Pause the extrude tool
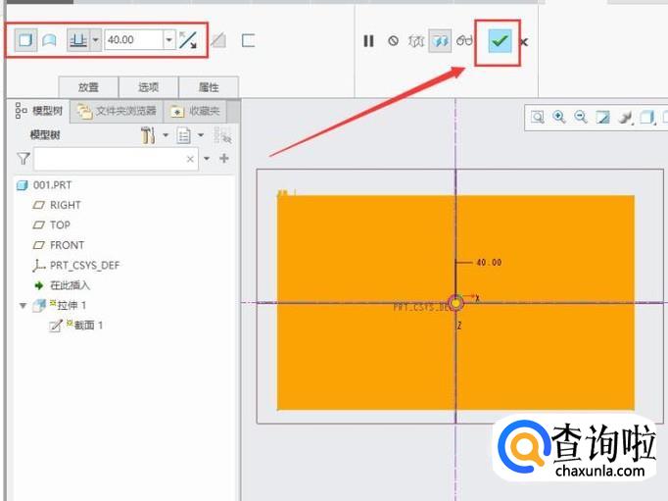The width and height of the screenshot is (668, 501). coord(368,41)
